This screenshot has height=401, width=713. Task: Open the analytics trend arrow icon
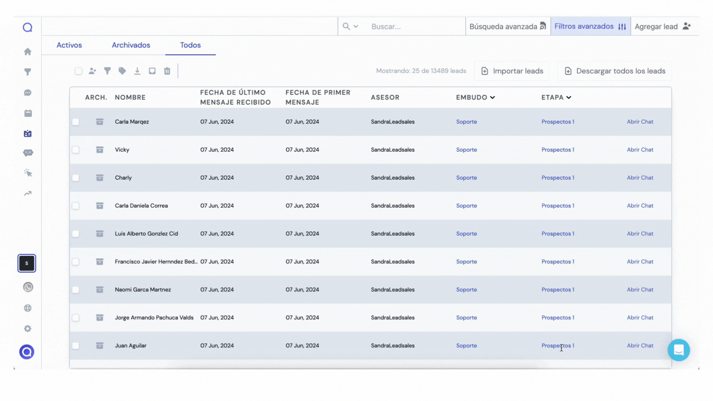pyautogui.click(x=28, y=193)
